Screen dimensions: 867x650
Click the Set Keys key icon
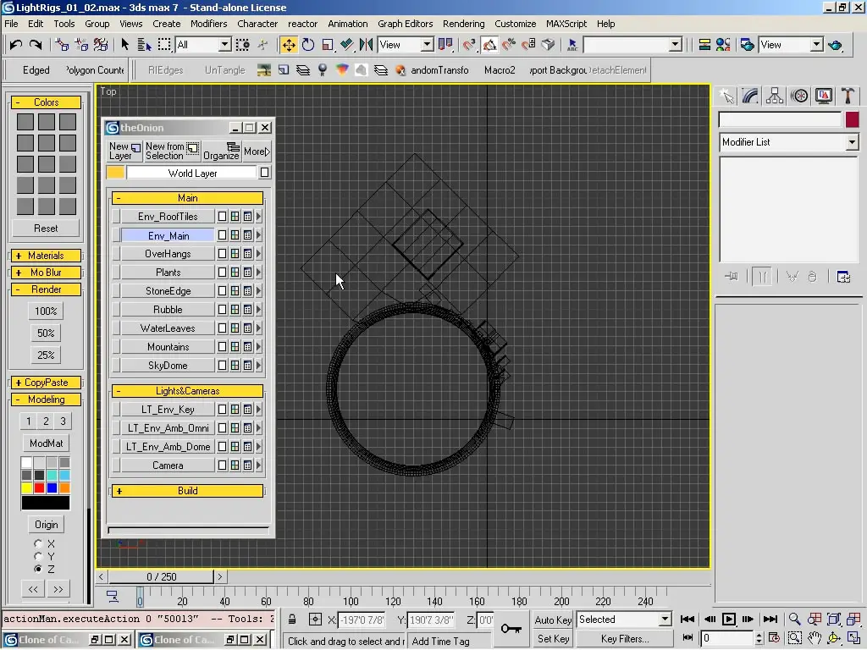(x=511, y=628)
